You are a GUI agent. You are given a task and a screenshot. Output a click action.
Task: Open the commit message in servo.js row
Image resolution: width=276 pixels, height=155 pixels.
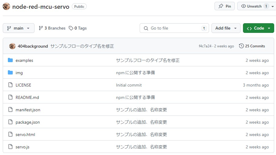(x=141, y=147)
